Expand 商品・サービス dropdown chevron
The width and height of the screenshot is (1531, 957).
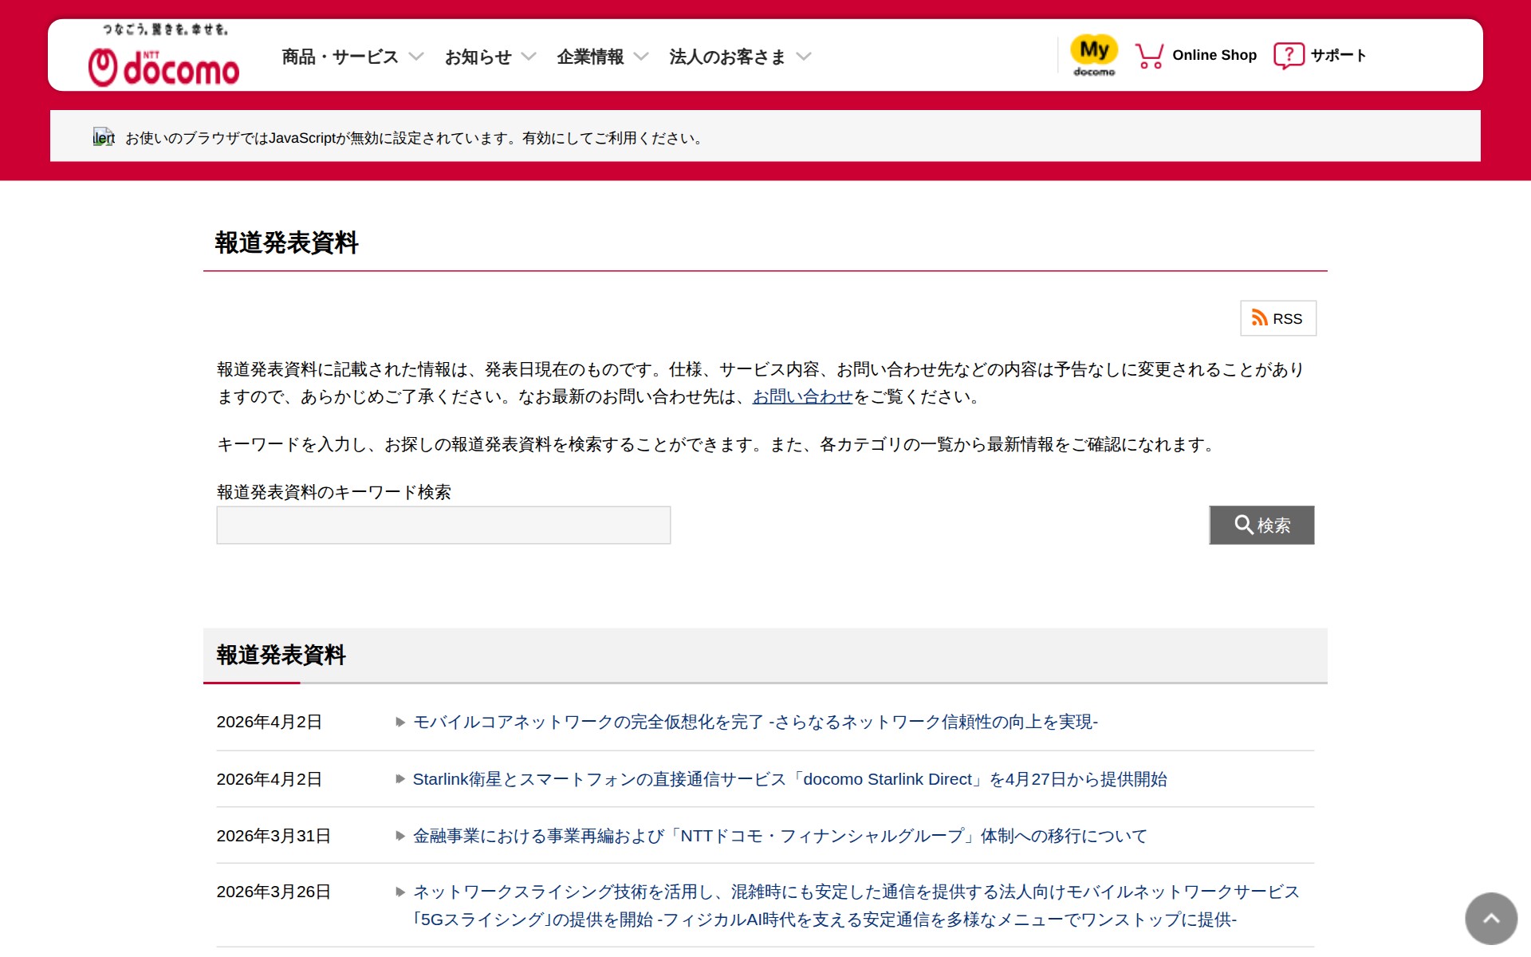(416, 57)
